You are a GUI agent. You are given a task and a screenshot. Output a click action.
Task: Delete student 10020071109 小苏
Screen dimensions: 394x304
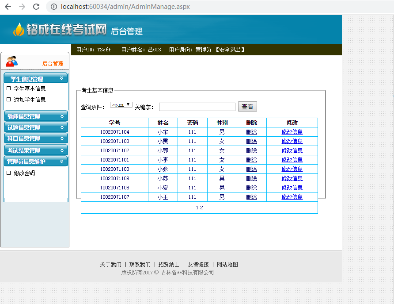pos(251,178)
